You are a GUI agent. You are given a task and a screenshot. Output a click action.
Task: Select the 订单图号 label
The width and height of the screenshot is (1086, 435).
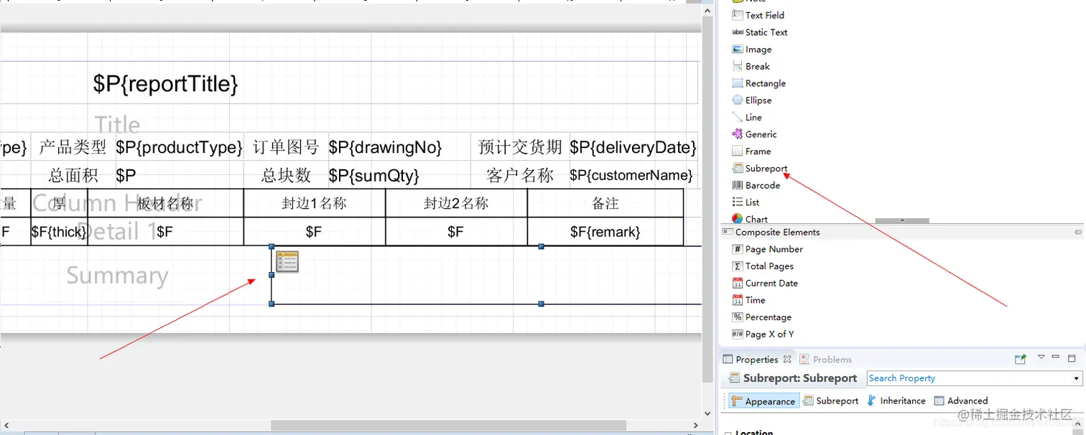click(286, 147)
